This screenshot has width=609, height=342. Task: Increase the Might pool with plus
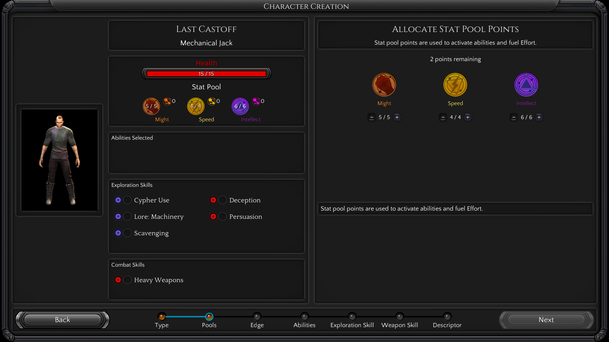397,117
